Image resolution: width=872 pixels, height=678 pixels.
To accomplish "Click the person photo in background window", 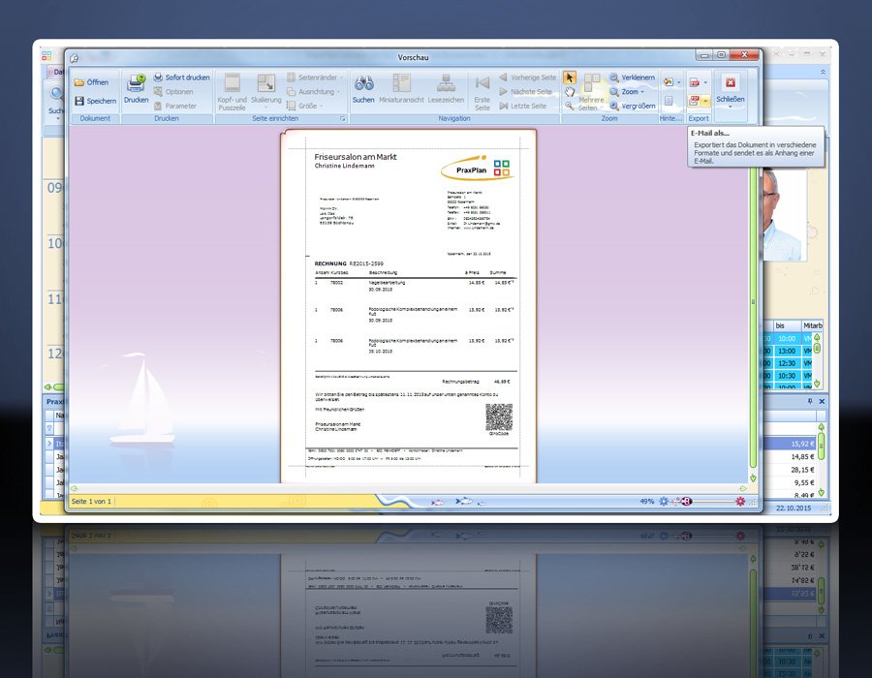I will pos(784,214).
